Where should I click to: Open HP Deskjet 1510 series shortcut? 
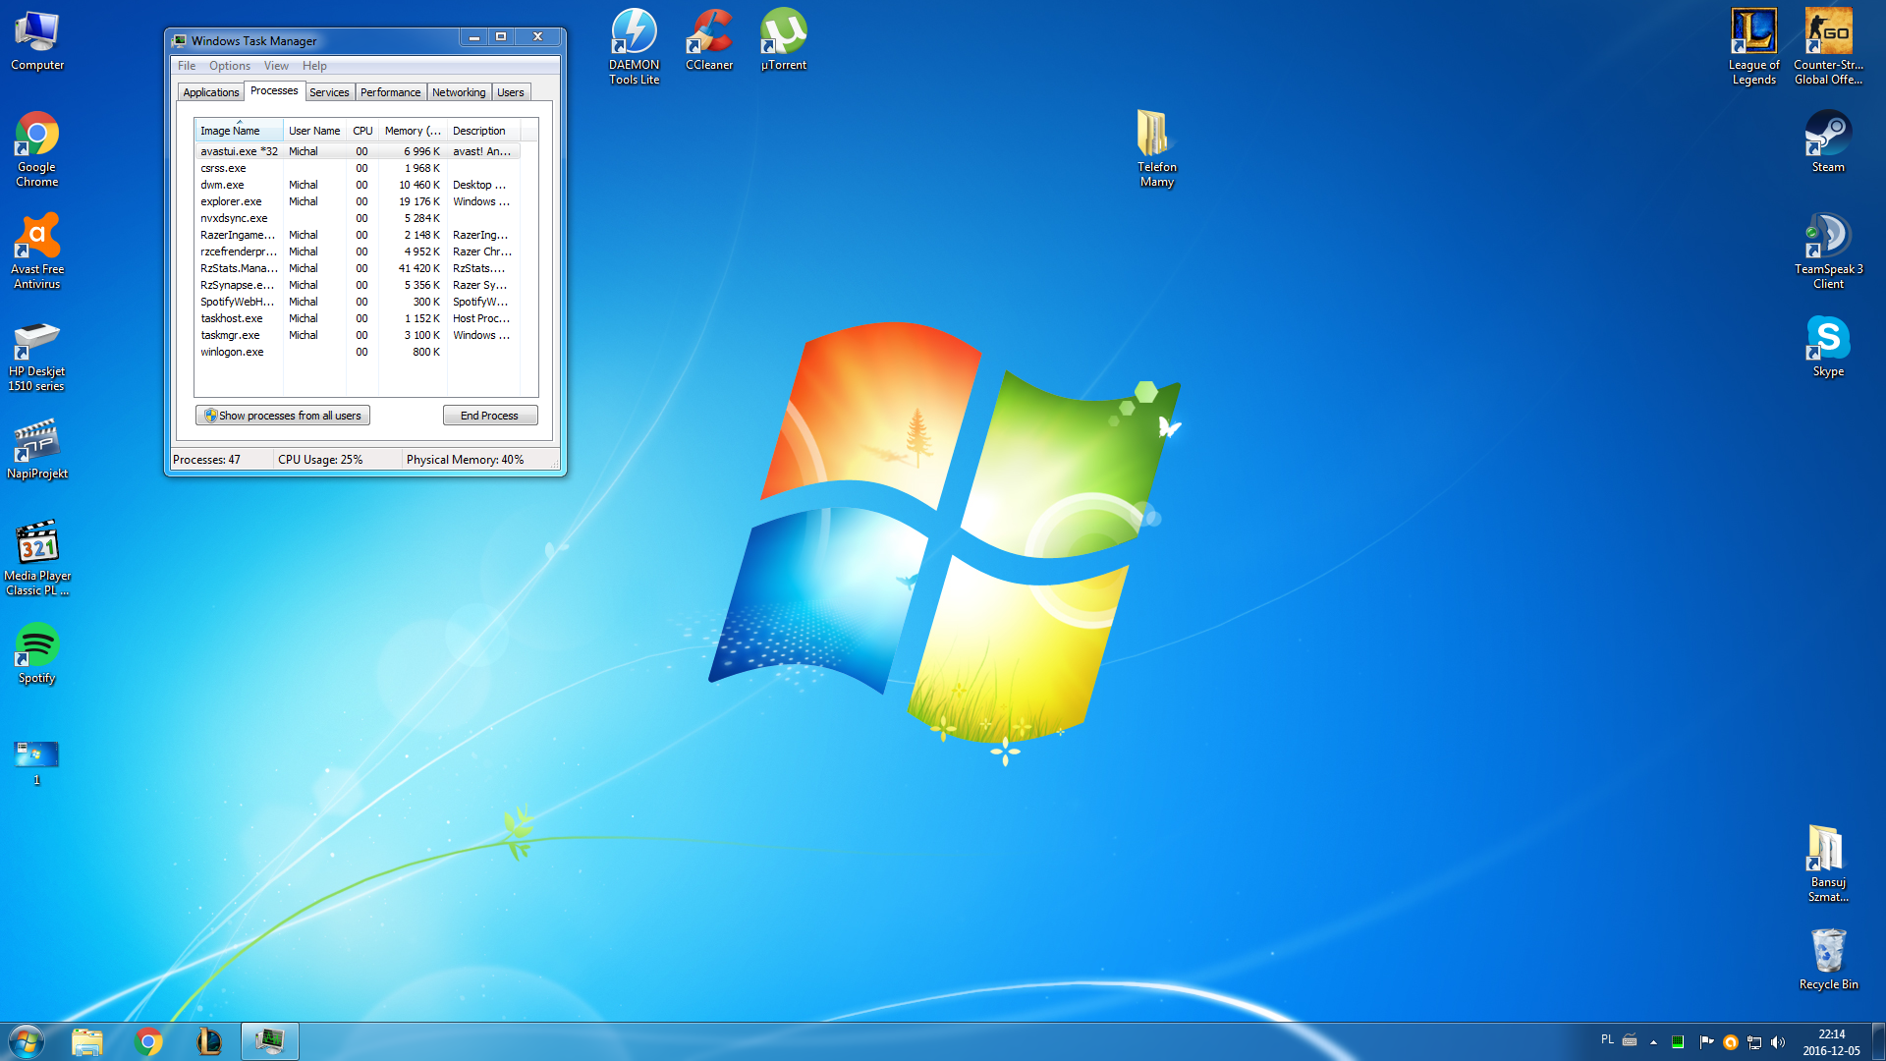pos(37,354)
